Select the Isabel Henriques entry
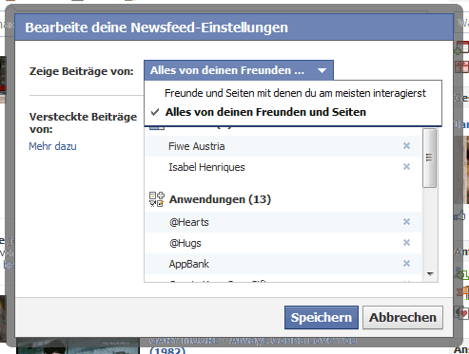 (283, 167)
